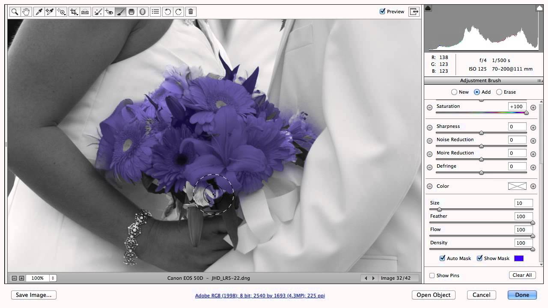The width and height of the screenshot is (548, 308).
Task: Click plus icon beside Color
Action: pos(533,186)
